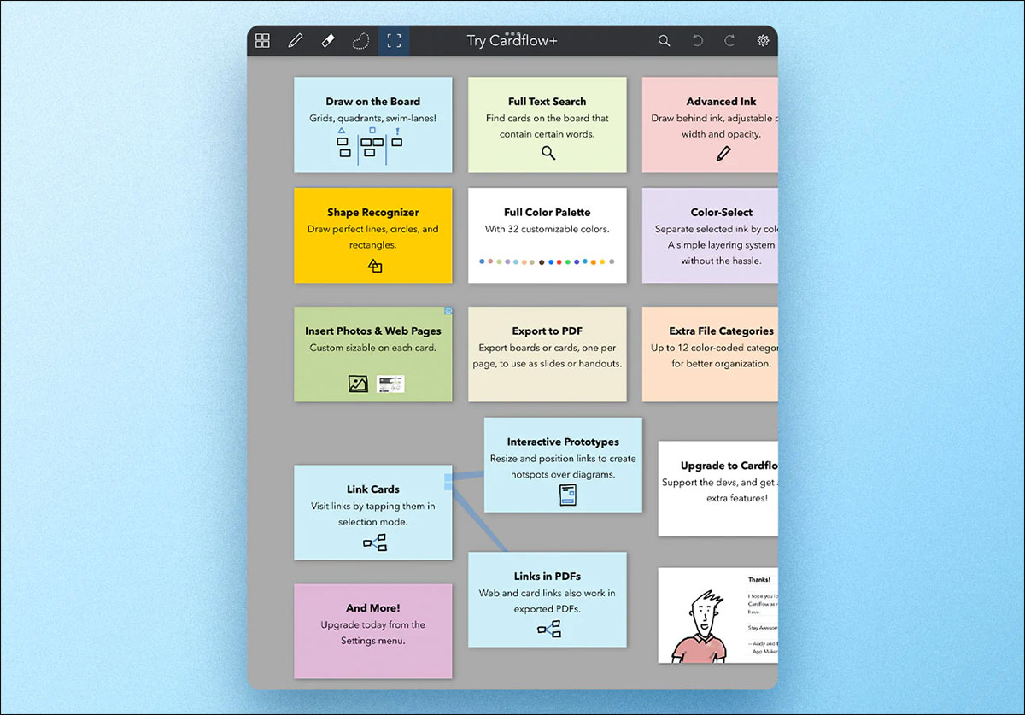Click the three-dot handle above the title
1025x715 pixels.
[512, 32]
